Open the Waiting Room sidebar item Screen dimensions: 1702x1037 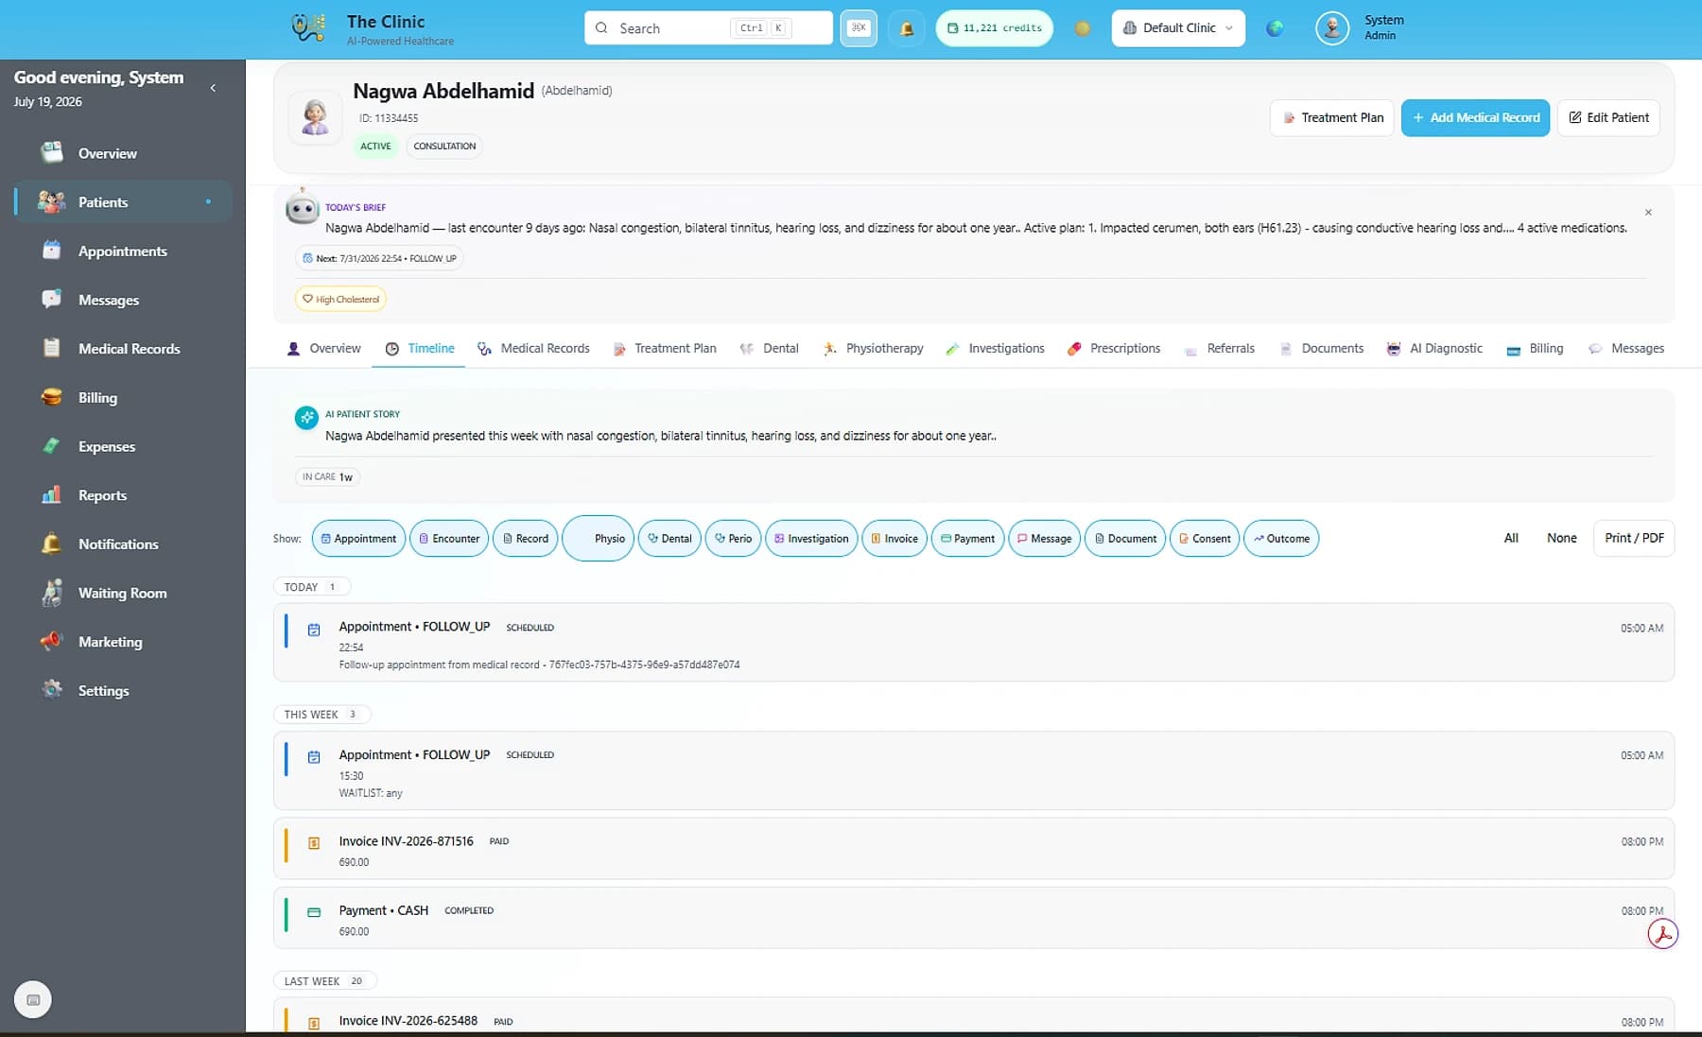pos(123,593)
